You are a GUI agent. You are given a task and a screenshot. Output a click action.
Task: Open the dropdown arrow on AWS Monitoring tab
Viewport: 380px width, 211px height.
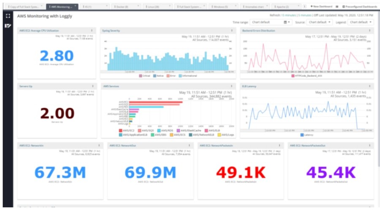(75, 6)
